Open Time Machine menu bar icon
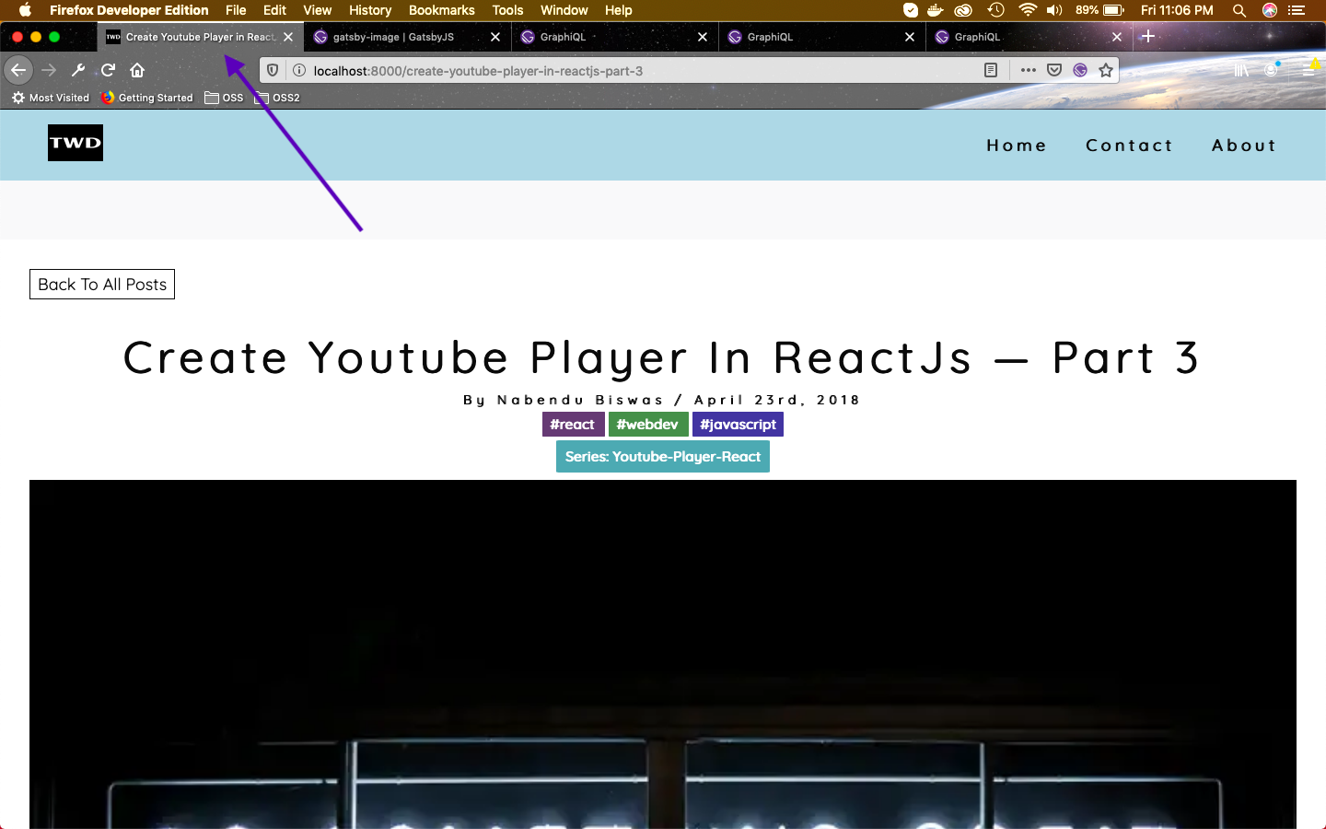Screen dimensions: 1326x829 pyautogui.click(x=995, y=10)
